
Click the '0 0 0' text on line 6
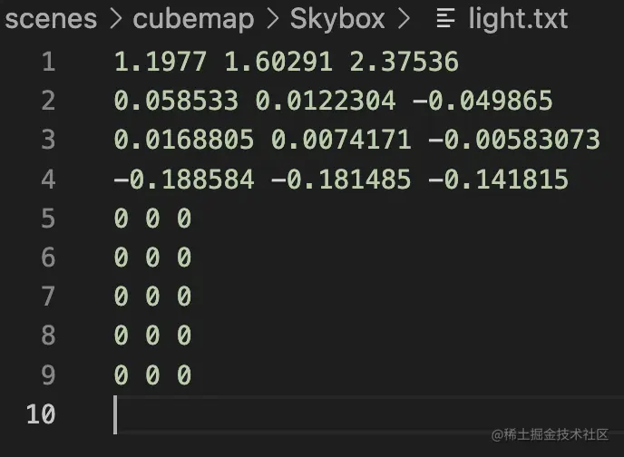[x=152, y=257]
